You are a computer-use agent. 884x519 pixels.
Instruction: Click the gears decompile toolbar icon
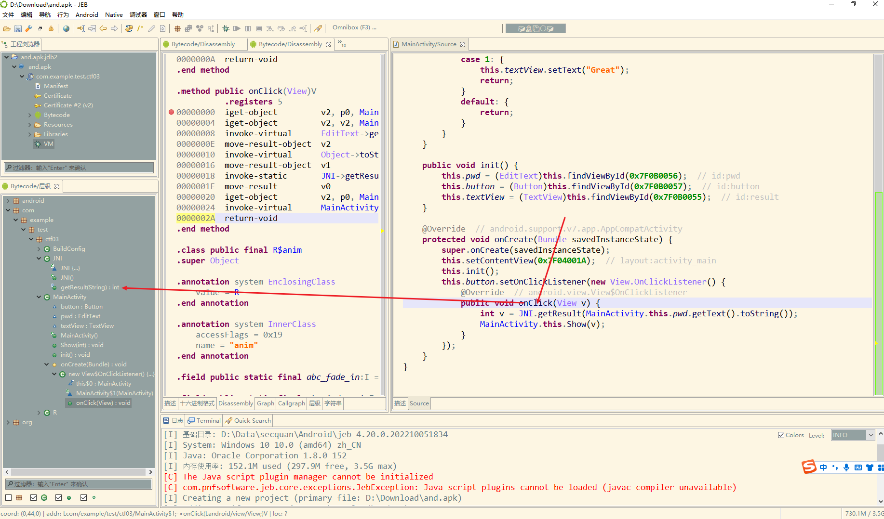[x=129, y=28]
